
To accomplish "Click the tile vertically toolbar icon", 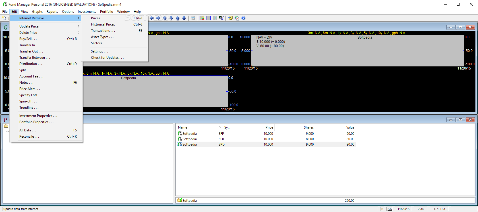I will point(215,18).
